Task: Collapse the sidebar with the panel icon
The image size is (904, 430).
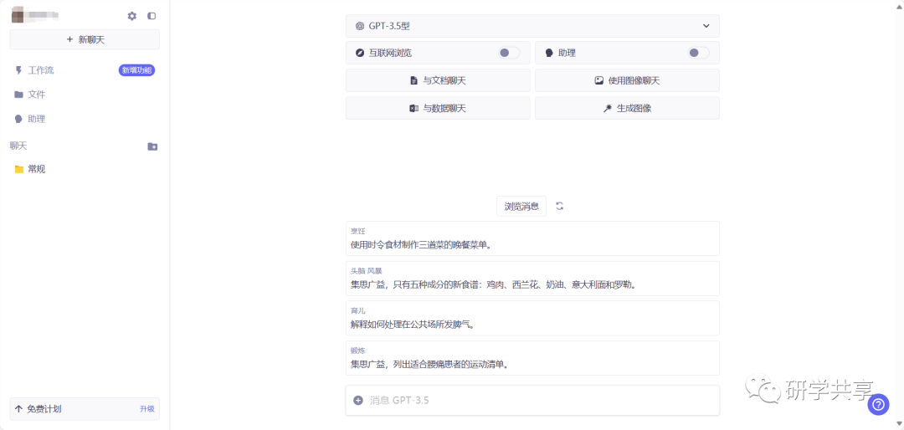Action: (x=152, y=16)
